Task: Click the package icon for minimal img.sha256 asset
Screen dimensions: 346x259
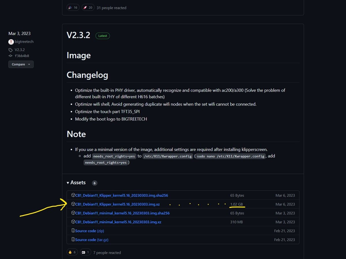Action: coord(73,213)
